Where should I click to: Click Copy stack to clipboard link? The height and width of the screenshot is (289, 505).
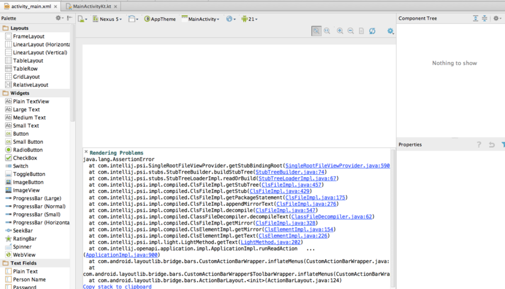coord(117,286)
